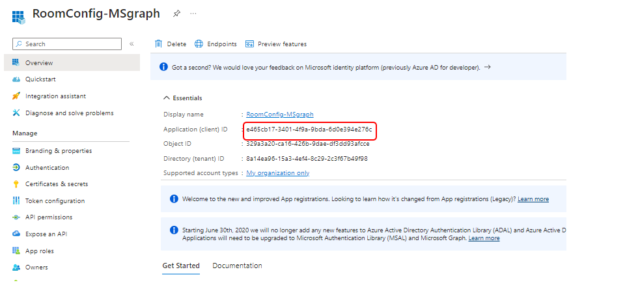Viewport: 625px width, 287px height.
Task: Open the Overview menu item
Action: click(x=72, y=62)
